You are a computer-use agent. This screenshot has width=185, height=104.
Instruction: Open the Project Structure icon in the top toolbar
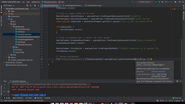click(175, 2)
